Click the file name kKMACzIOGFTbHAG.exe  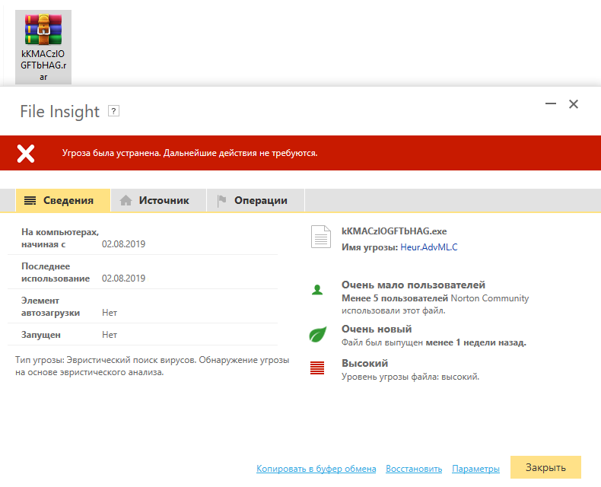394,231
